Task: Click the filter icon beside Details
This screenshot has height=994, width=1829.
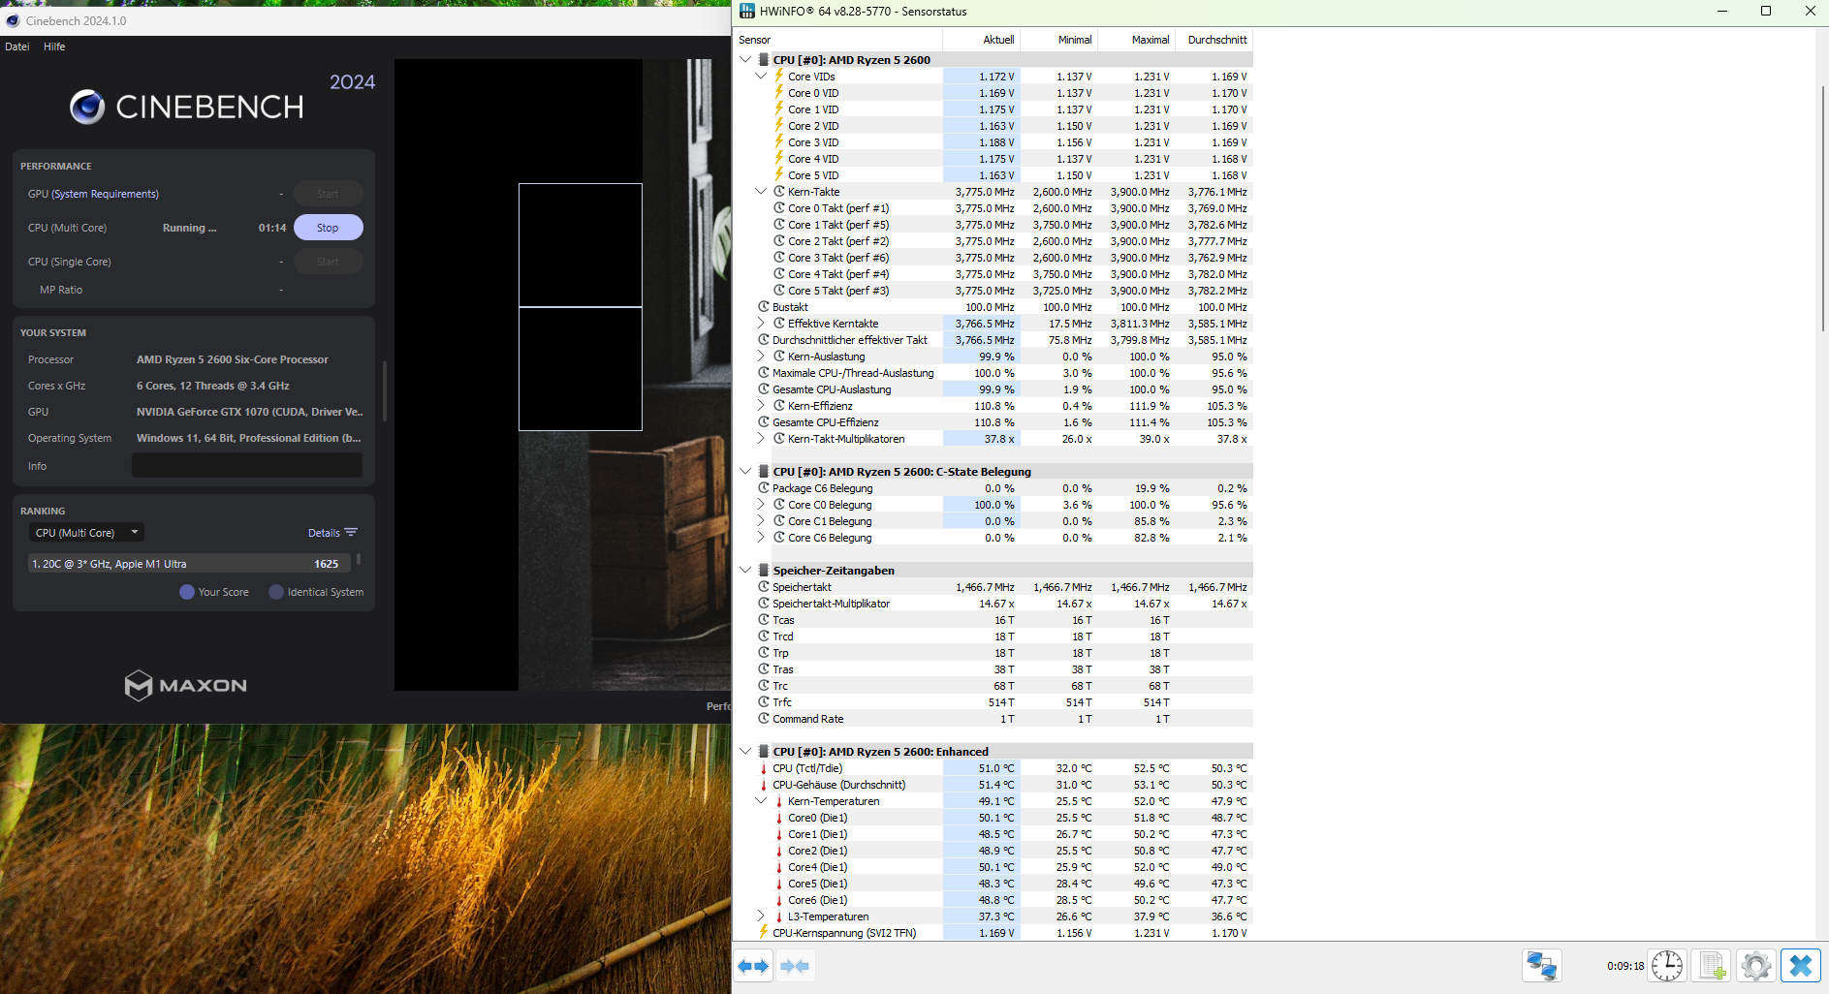Action: pos(351,532)
